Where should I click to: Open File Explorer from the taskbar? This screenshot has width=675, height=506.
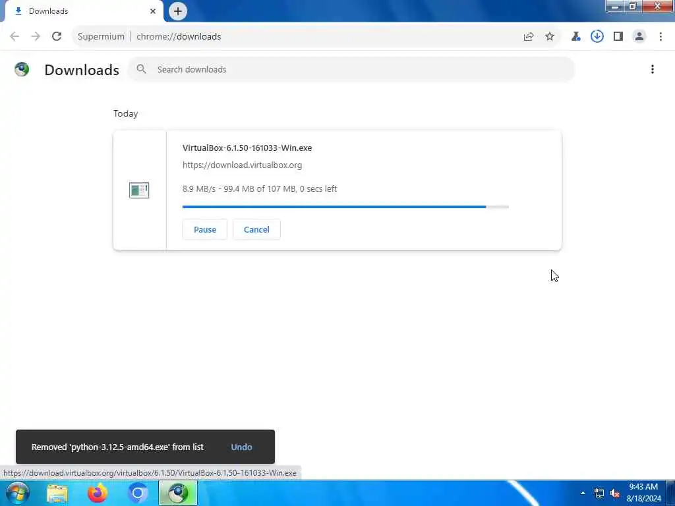[x=57, y=493]
